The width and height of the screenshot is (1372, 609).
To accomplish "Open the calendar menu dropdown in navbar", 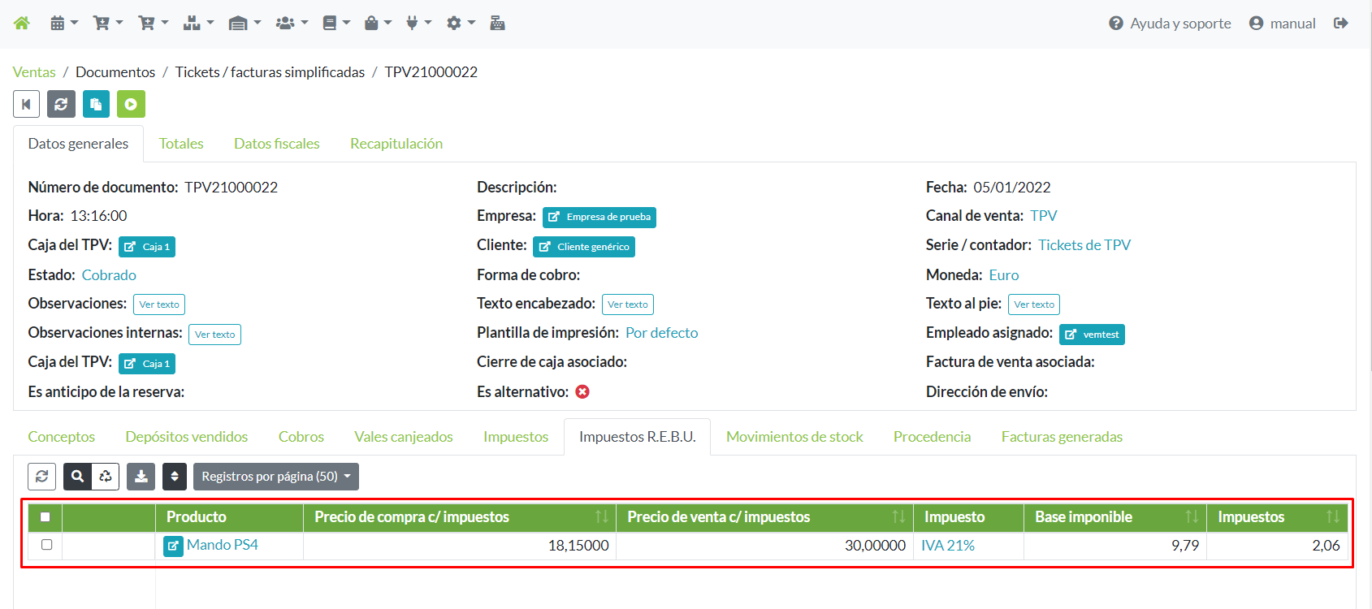I will (x=63, y=23).
